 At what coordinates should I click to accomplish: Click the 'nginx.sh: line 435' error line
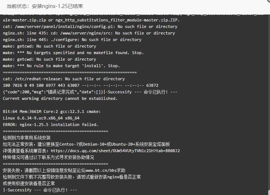tap(89, 33)
